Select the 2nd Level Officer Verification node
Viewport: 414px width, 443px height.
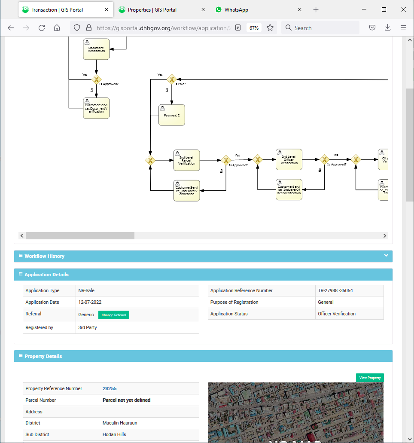pyautogui.click(x=289, y=159)
